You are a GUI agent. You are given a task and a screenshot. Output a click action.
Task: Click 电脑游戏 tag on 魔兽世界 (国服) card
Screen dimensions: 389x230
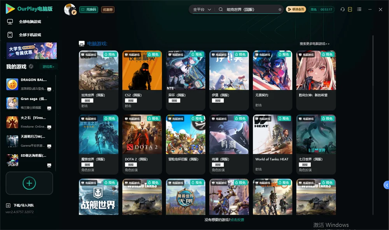[89, 119]
